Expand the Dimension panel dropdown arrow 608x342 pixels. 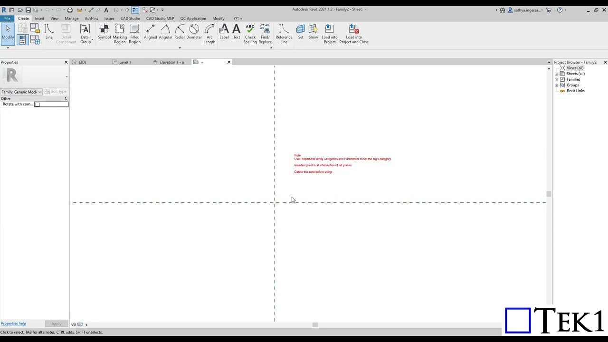180,48
